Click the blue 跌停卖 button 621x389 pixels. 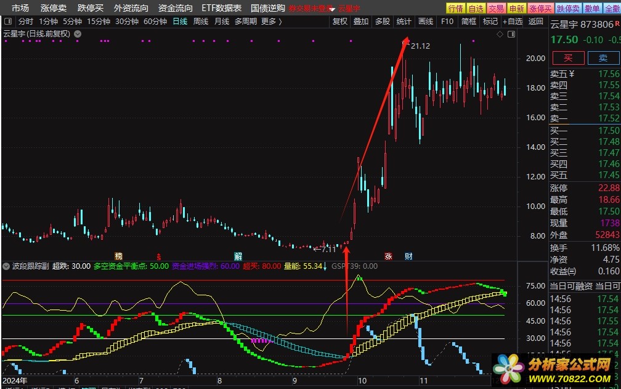tap(568, 8)
